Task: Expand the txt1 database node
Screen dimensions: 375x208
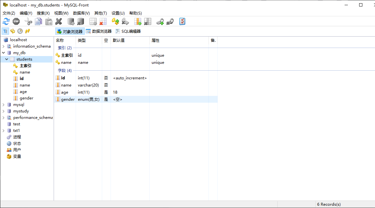Action: click(x=3, y=130)
